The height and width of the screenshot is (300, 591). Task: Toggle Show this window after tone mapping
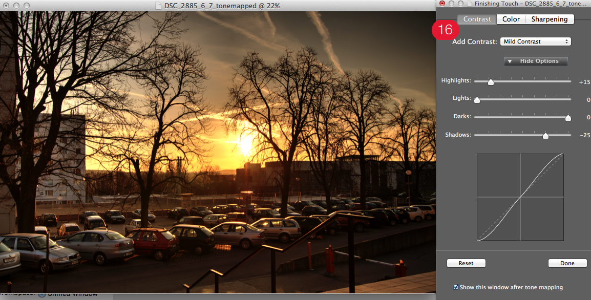tap(456, 287)
